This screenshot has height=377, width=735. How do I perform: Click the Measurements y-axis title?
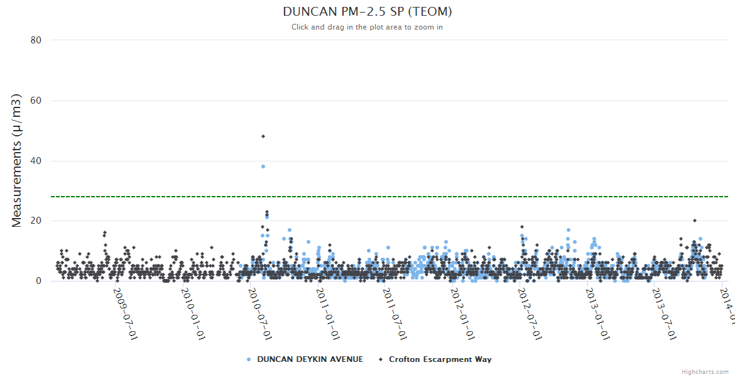(17, 160)
